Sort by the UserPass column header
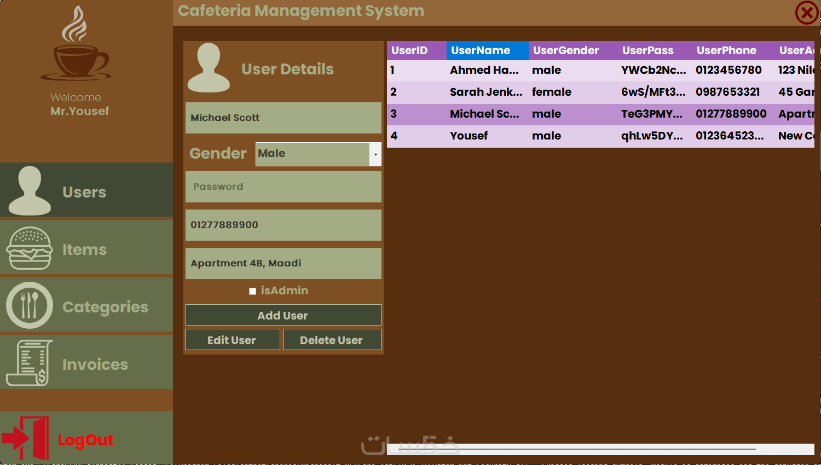The width and height of the screenshot is (821, 465). [x=655, y=50]
